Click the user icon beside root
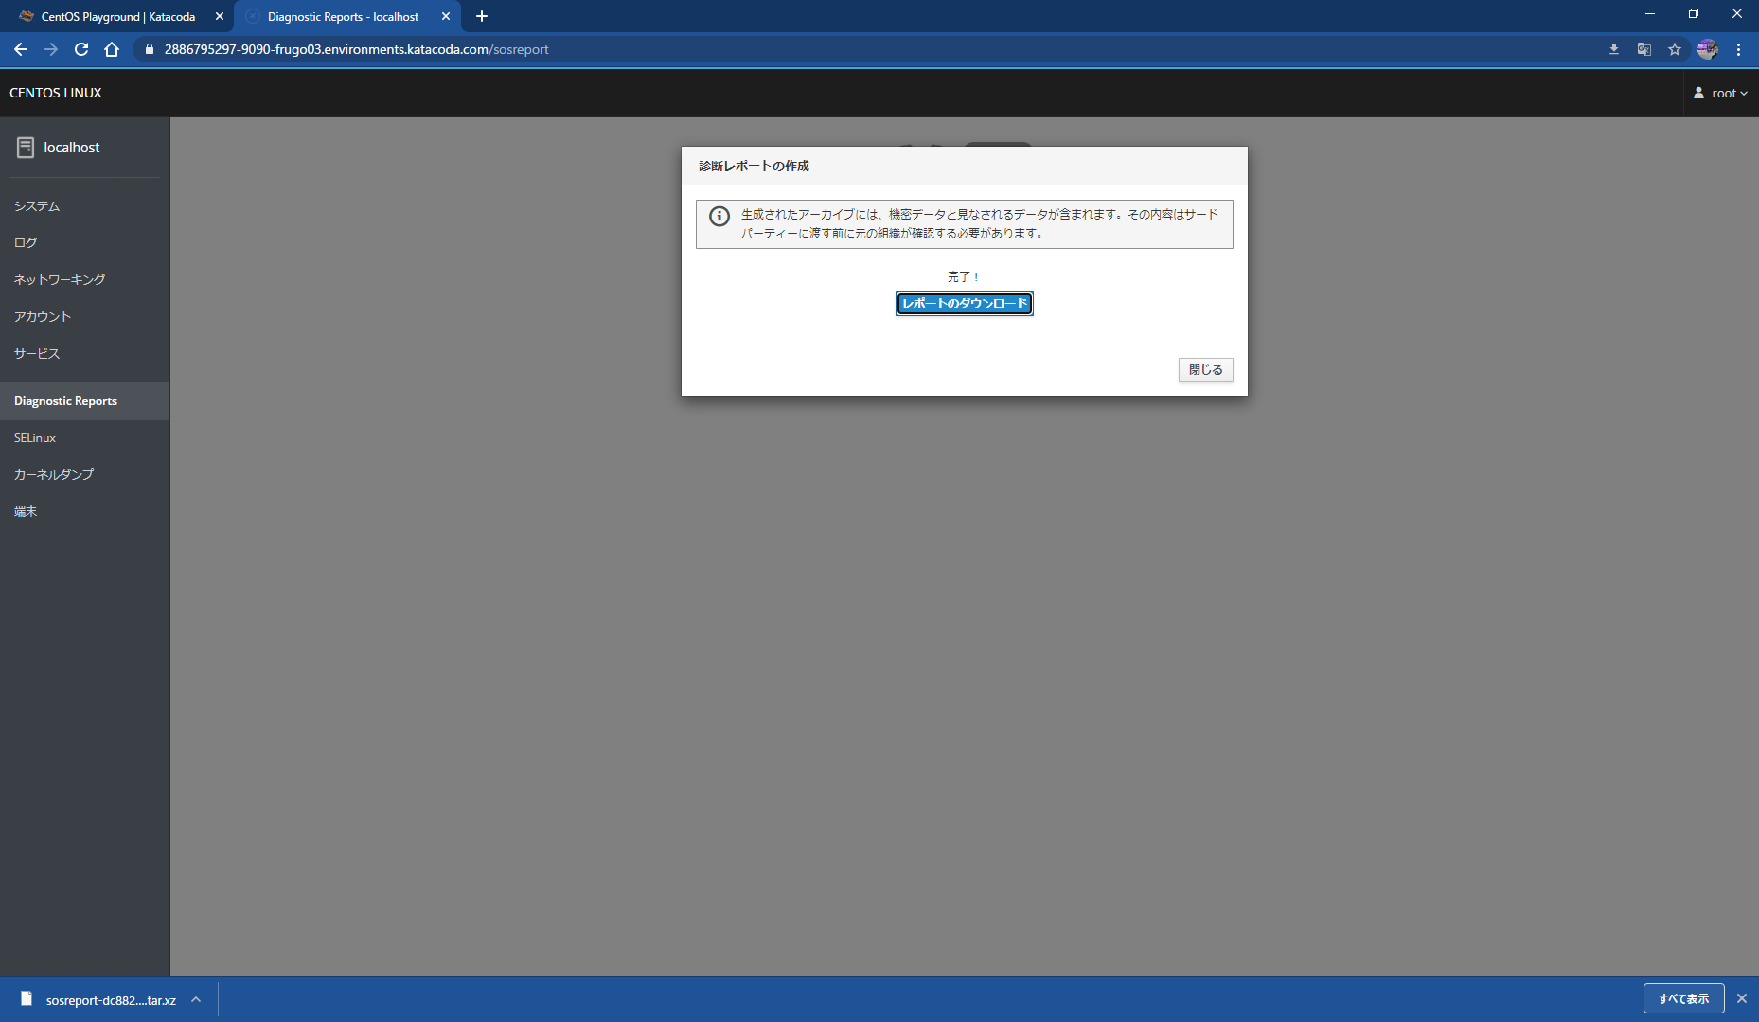The image size is (1759, 1022). pos(1698,93)
